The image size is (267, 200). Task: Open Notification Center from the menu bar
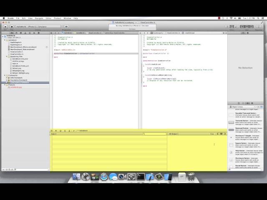[263, 18]
